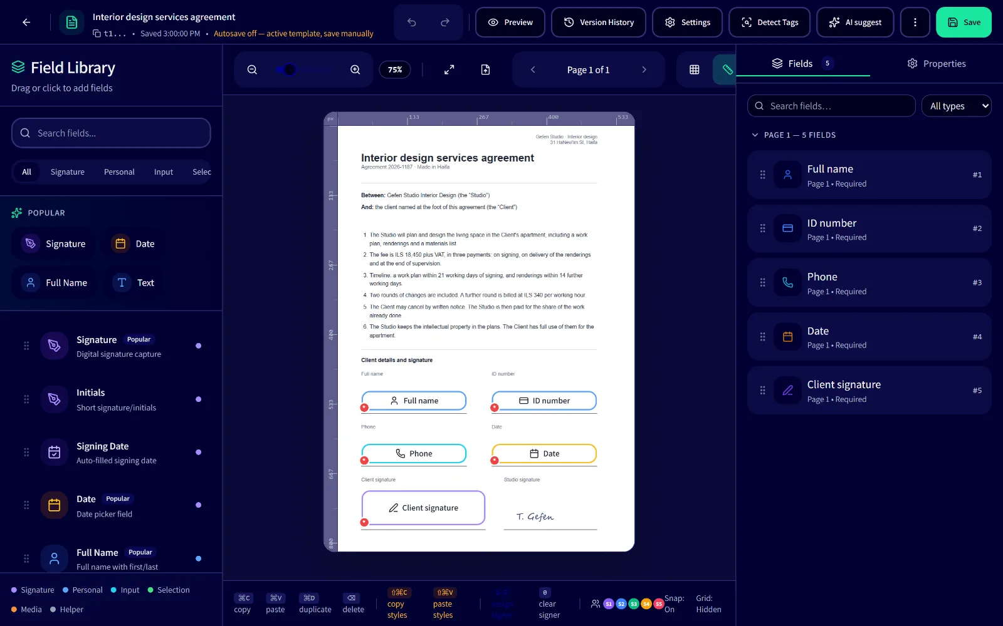Click the Preview button
1003x626 pixels.
point(510,23)
